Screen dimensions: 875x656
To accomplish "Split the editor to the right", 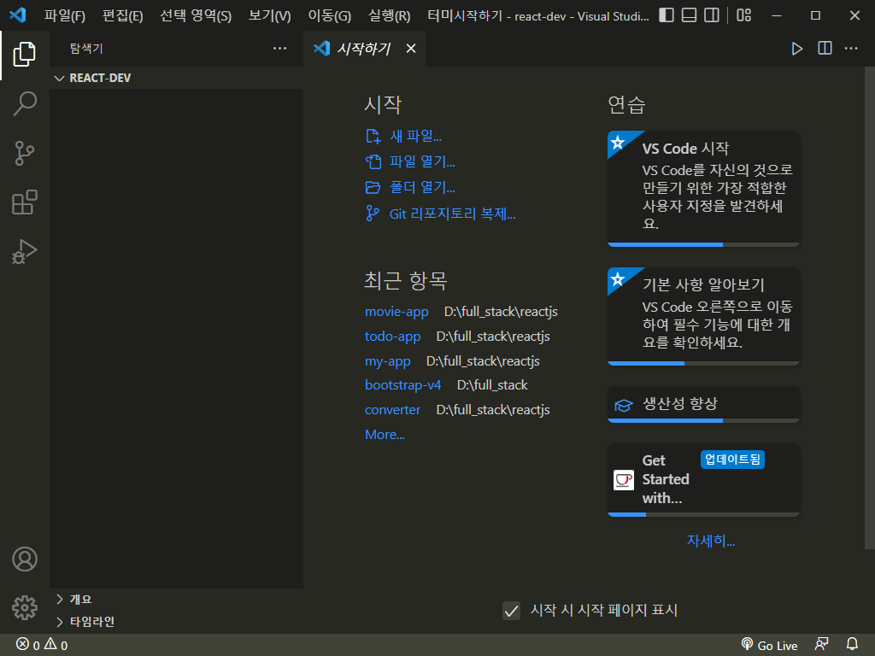I will (825, 49).
